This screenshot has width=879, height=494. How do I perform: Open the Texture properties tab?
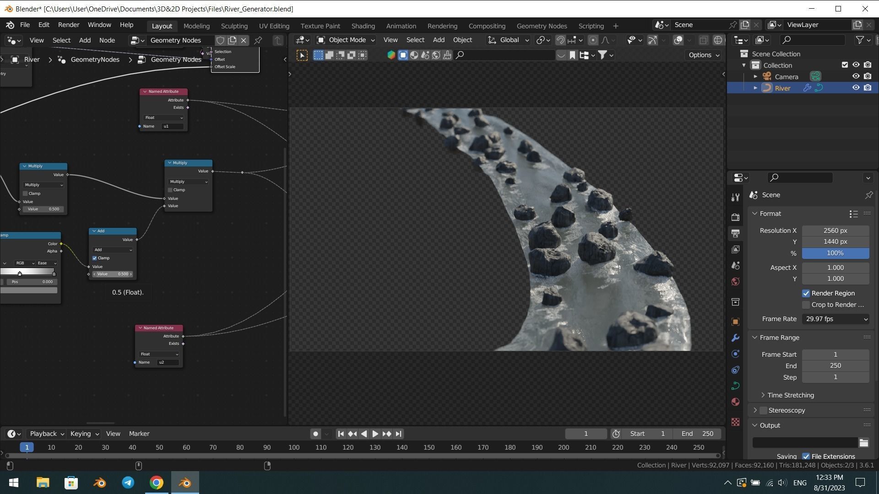click(x=735, y=422)
